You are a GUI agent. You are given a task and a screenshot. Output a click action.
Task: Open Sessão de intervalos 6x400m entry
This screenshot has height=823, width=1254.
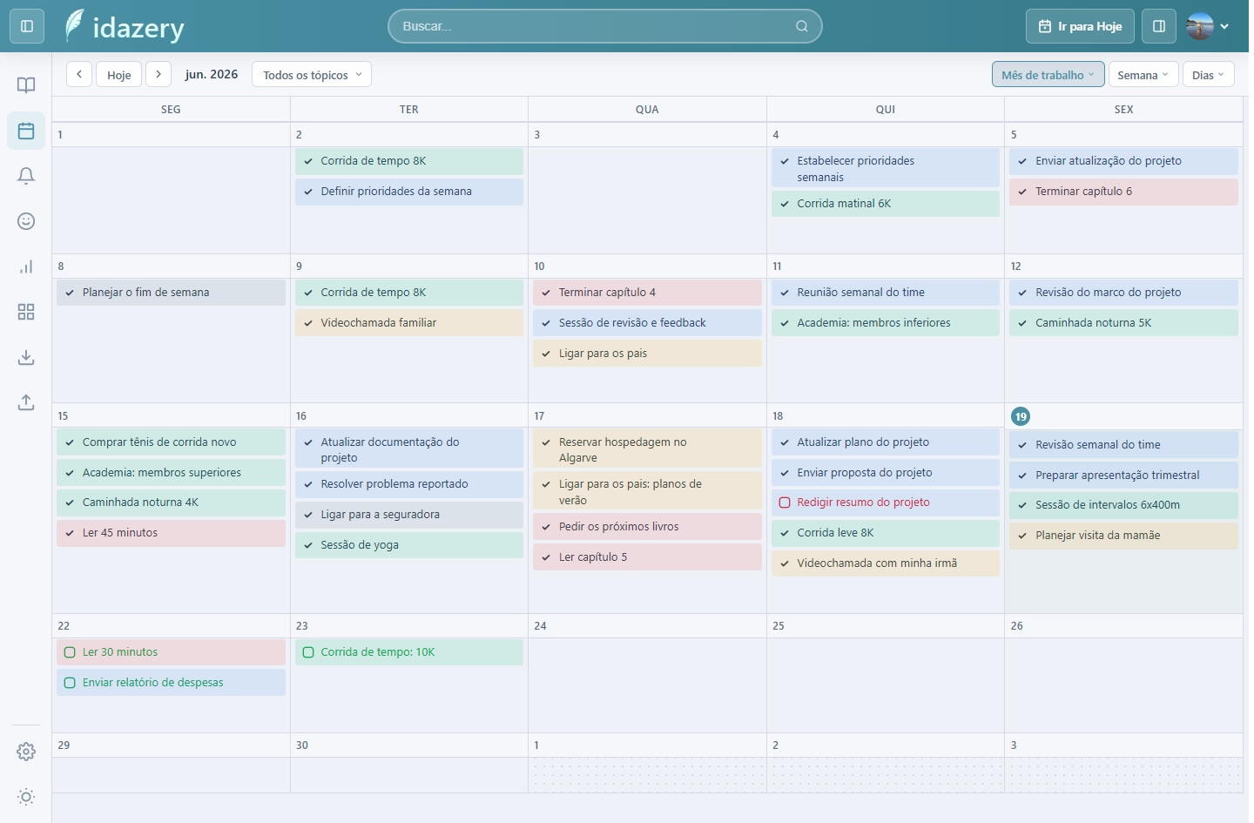[x=1124, y=505]
